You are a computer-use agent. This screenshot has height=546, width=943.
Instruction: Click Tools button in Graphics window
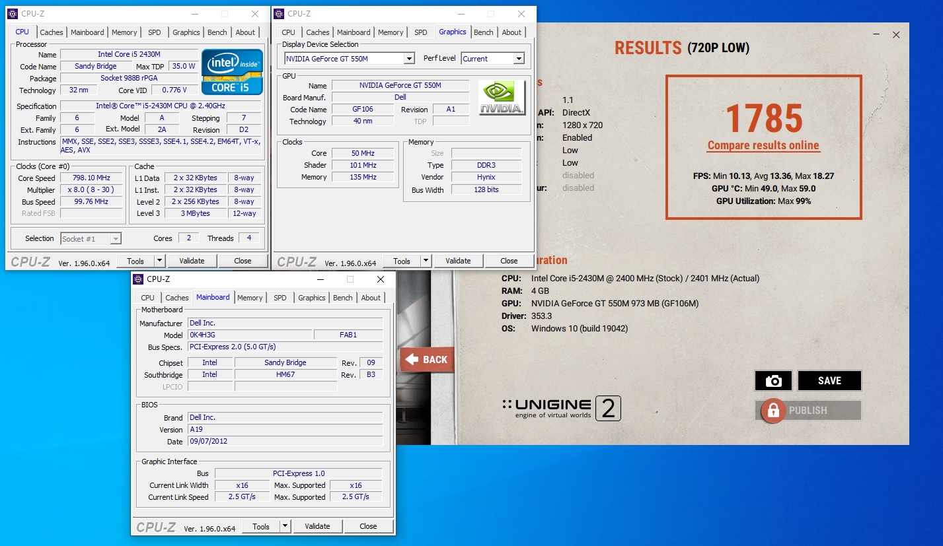402,261
